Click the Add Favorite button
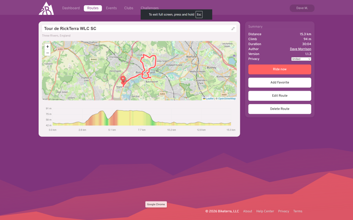The height and width of the screenshot is (220, 353). (x=280, y=82)
